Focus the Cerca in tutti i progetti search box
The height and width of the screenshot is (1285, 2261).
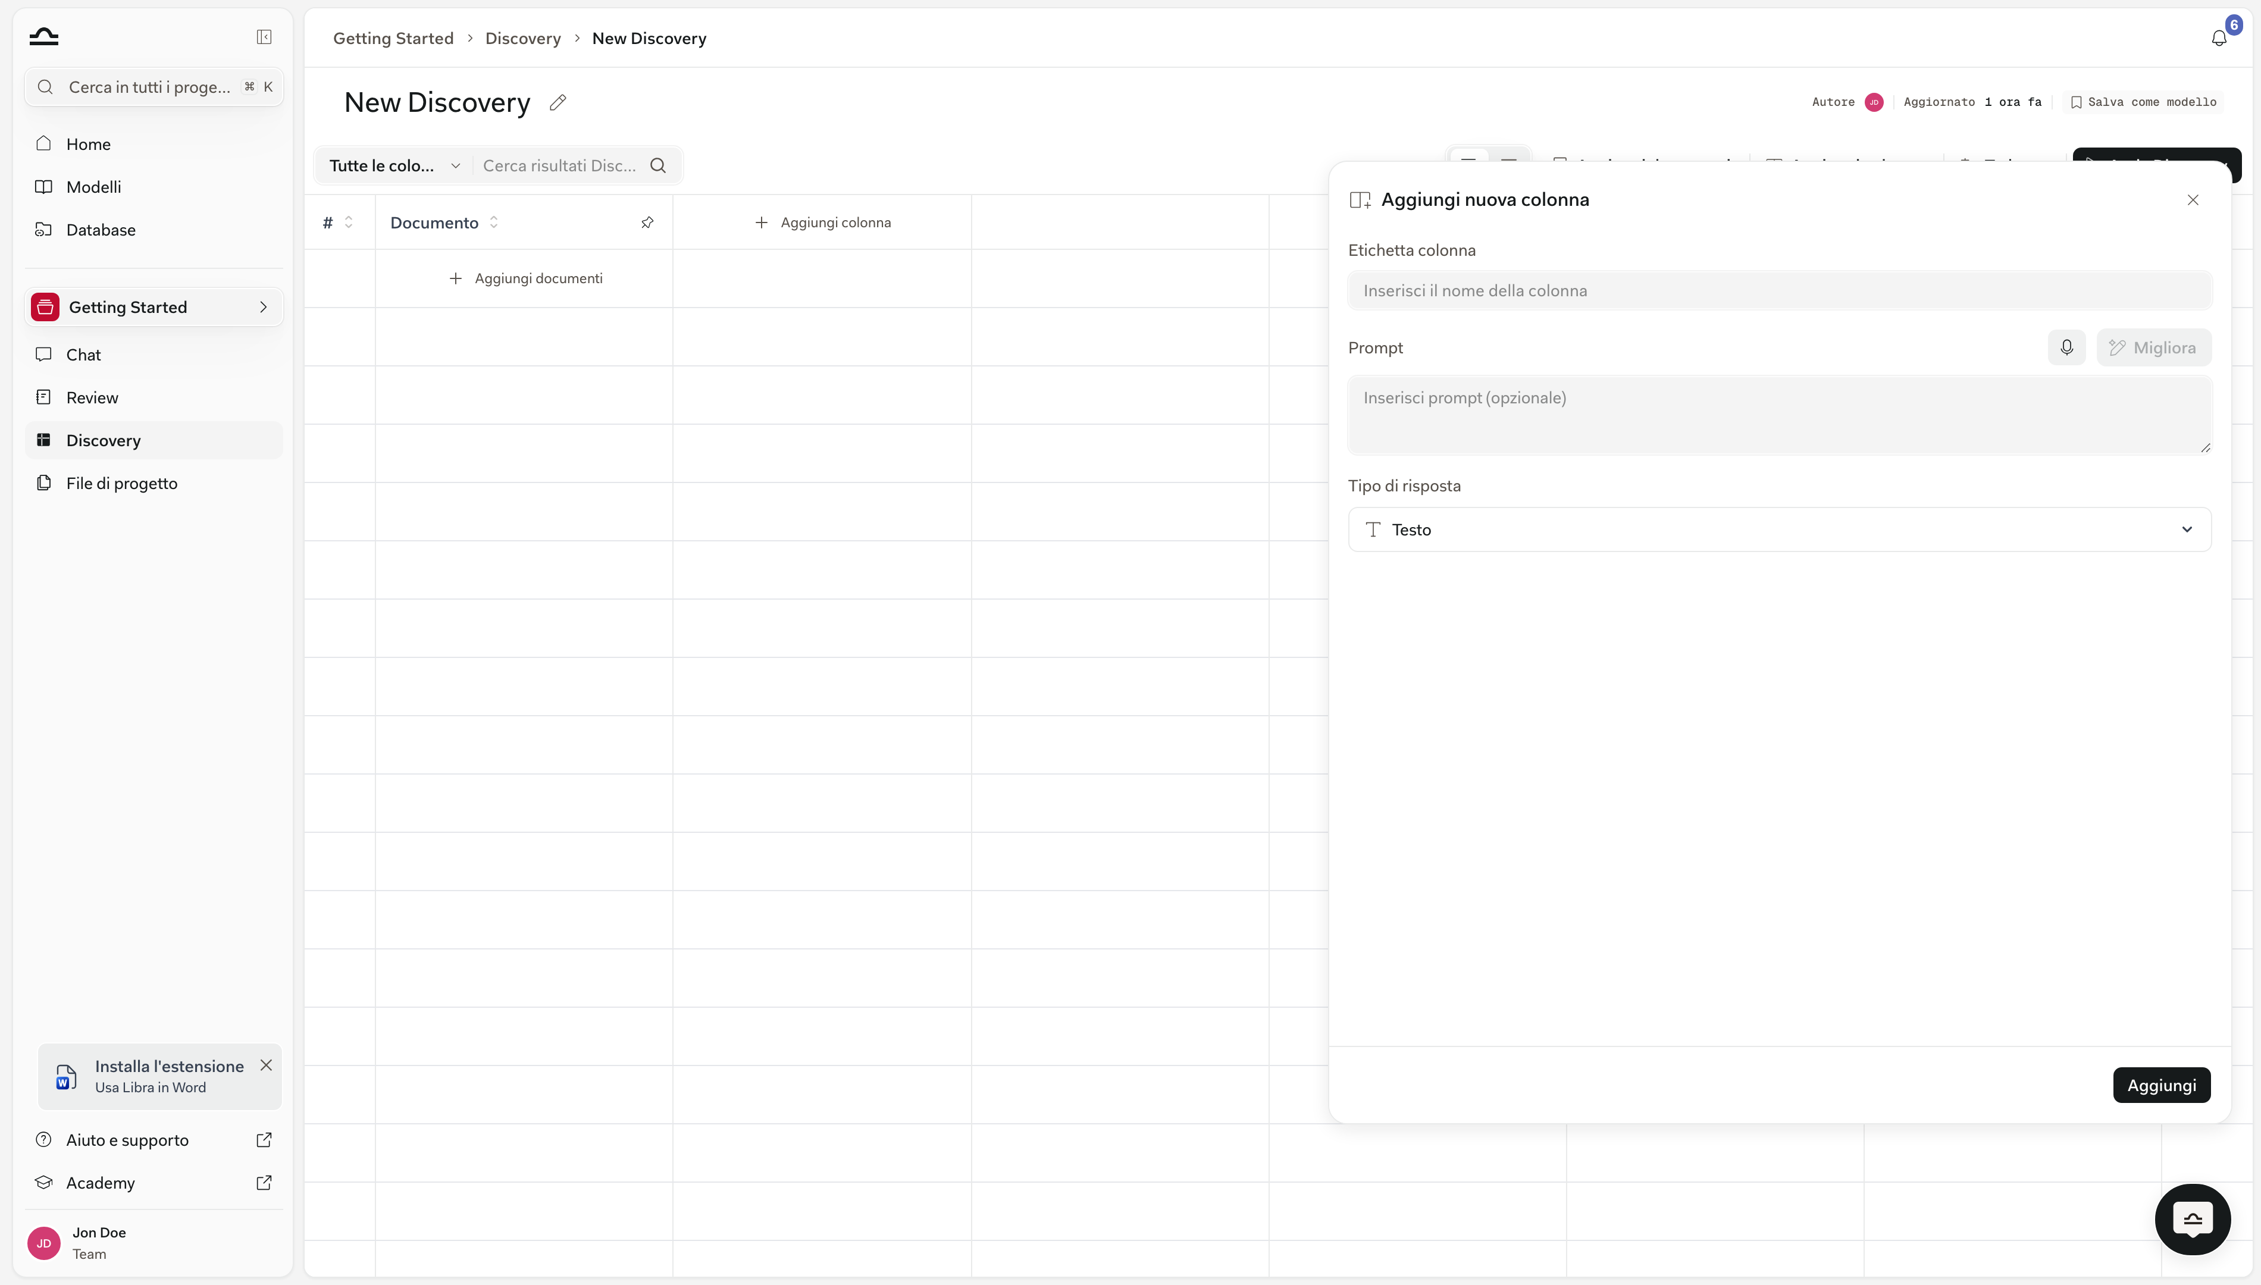point(154,87)
